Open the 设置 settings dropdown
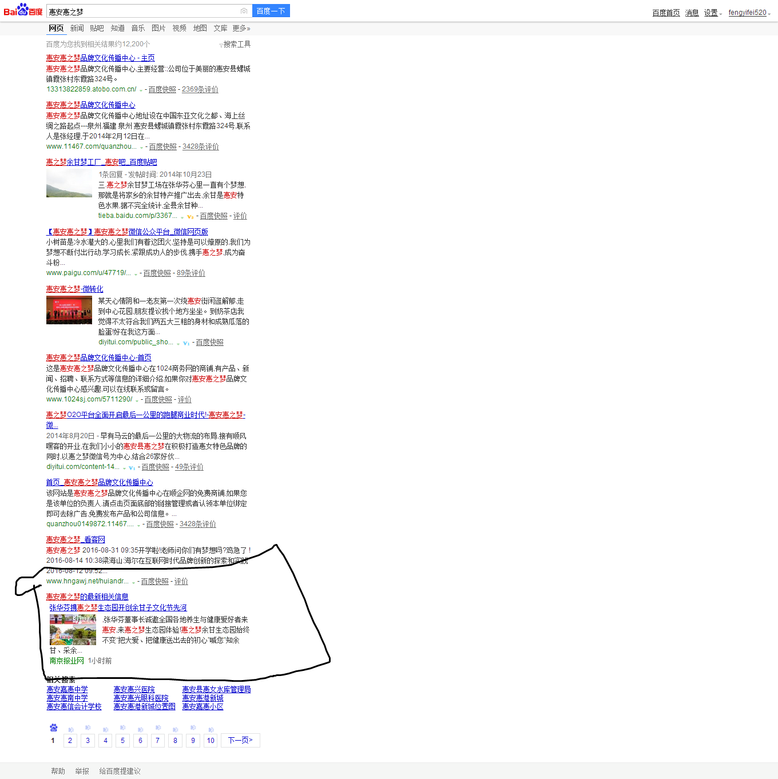This screenshot has width=778, height=779. coord(713,13)
